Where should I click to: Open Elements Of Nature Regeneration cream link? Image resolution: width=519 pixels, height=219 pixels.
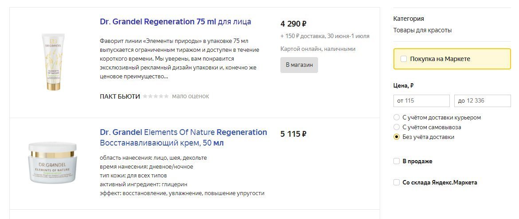point(183,138)
